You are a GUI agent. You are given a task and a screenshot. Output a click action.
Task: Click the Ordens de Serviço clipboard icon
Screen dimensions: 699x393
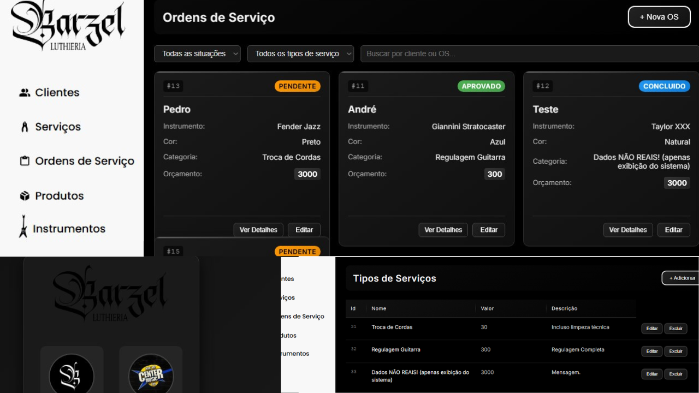pos(25,162)
